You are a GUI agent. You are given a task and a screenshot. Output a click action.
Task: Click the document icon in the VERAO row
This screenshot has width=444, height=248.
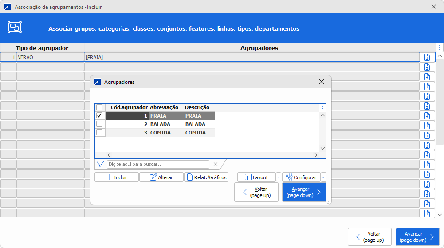(x=427, y=57)
